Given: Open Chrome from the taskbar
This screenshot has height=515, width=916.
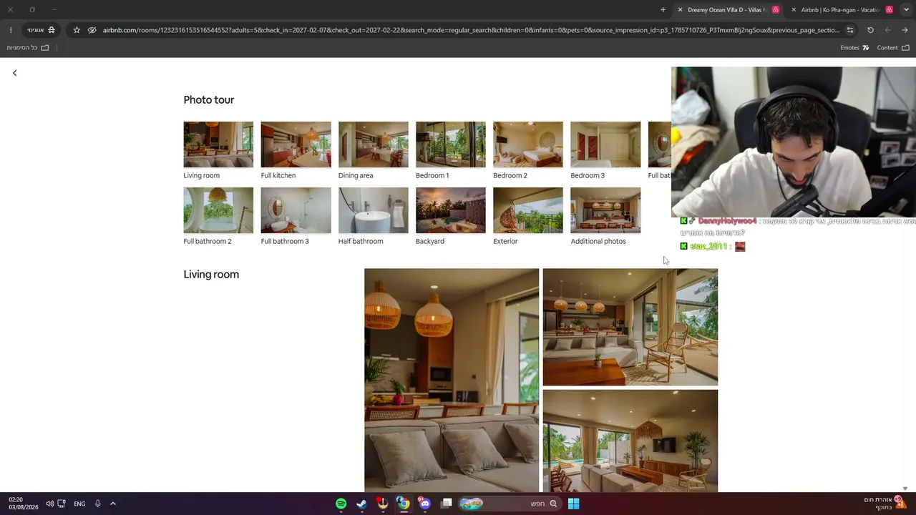Looking at the screenshot, I should pyautogui.click(x=404, y=504).
